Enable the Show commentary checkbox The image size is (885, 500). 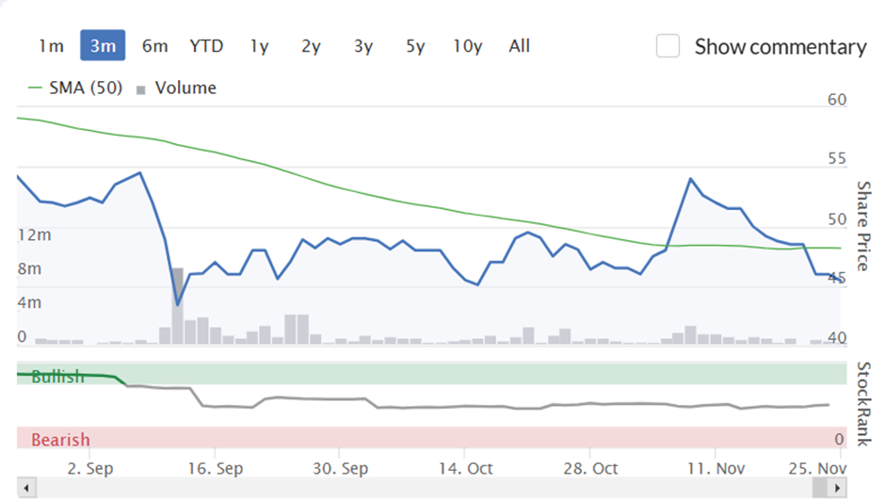(x=668, y=46)
